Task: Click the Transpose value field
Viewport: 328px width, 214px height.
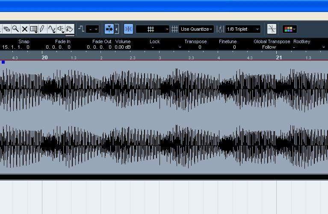Action: (x=199, y=47)
